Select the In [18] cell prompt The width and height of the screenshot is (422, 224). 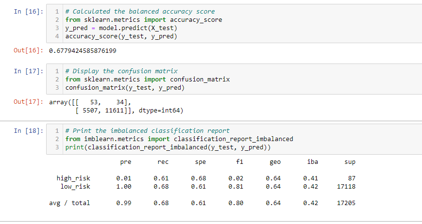29,131
